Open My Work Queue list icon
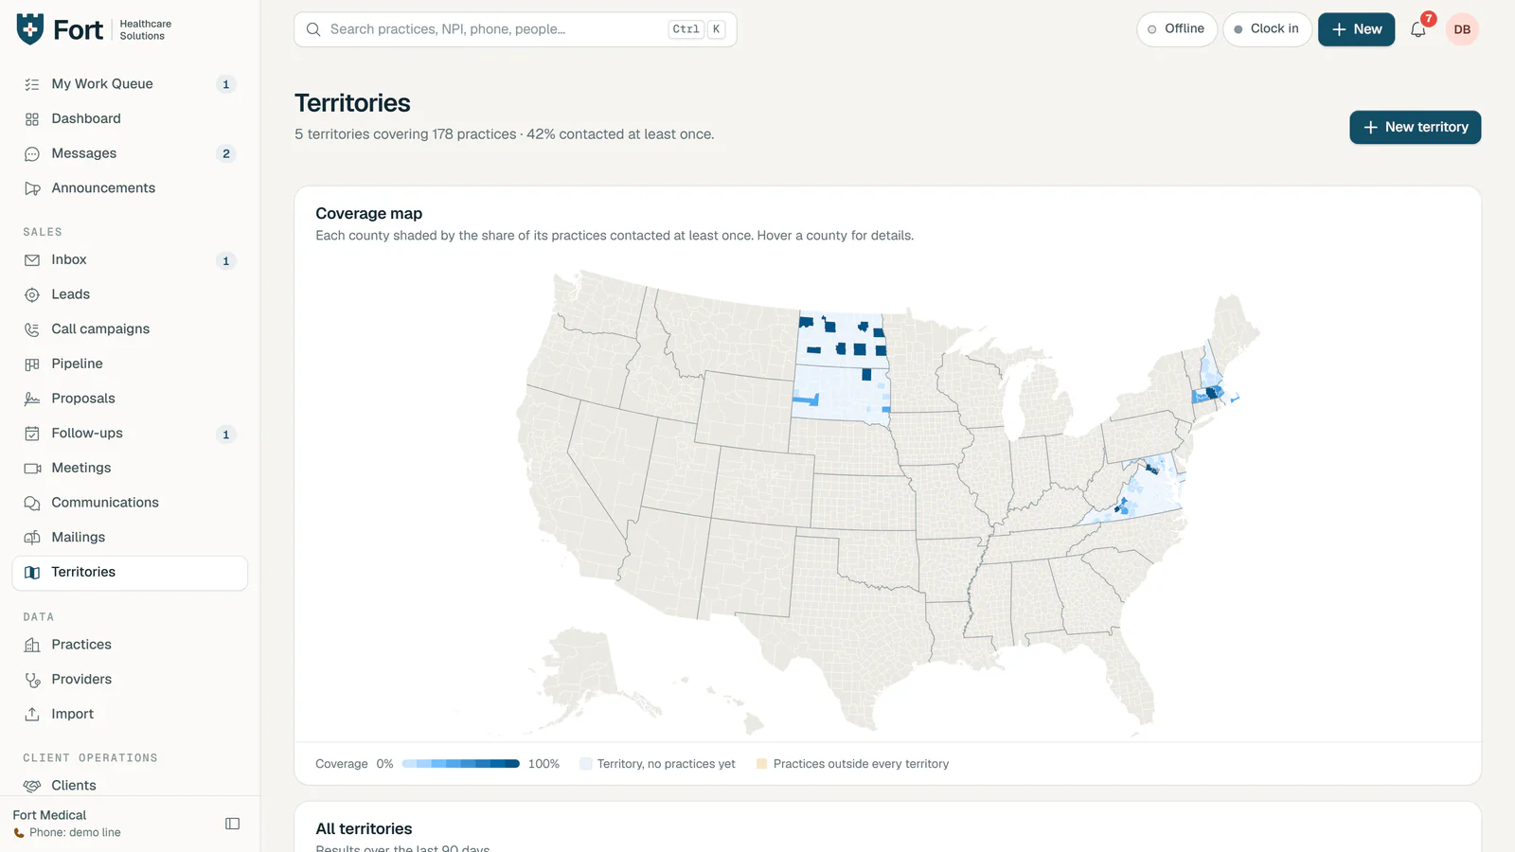 (32, 84)
